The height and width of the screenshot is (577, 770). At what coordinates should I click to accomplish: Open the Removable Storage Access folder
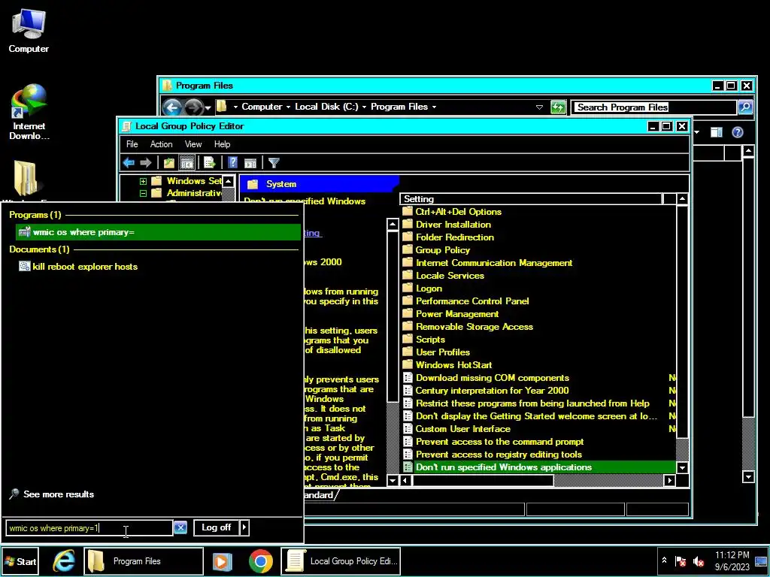pyautogui.click(x=468, y=326)
